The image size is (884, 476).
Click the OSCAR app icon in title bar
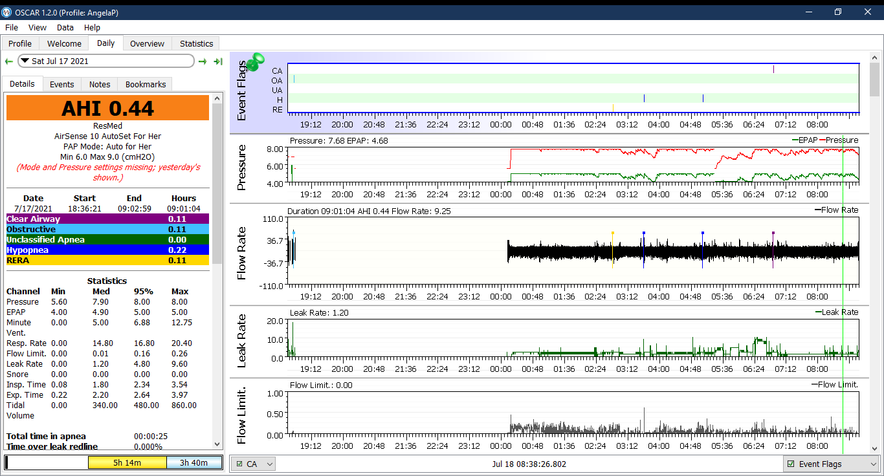tap(7, 11)
